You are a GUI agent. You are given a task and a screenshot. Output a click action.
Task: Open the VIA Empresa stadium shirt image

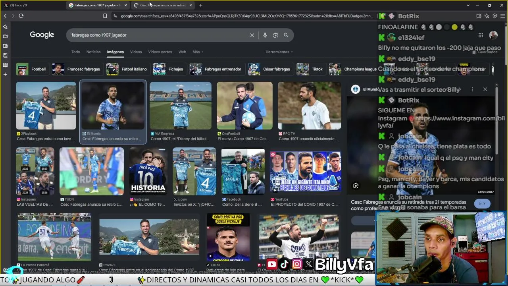tap(181, 106)
